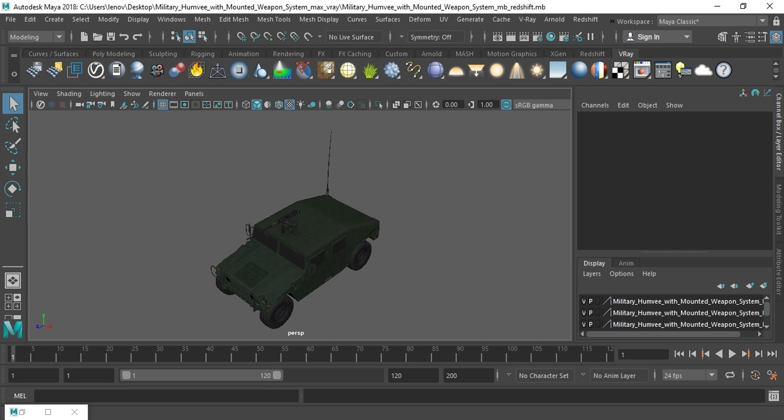This screenshot has width=784, height=420.
Task: Click the Open Scene folder icon
Action: 97,37
